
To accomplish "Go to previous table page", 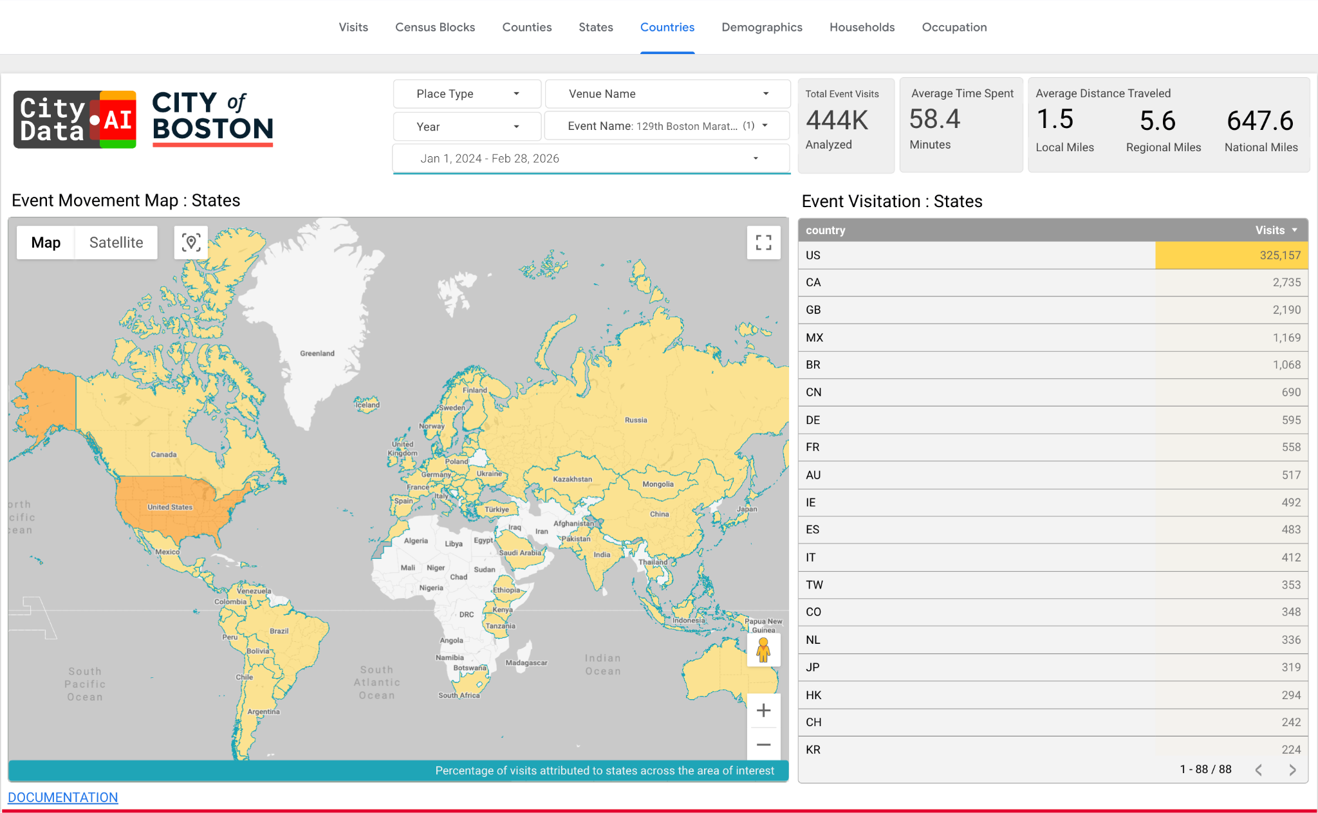I will click(x=1259, y=770).
